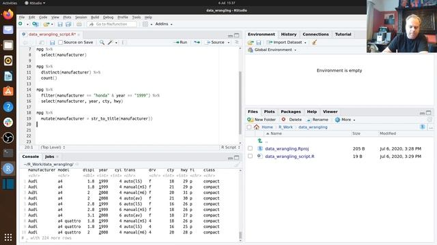This screenshot has height=245, width=437.
Task: Click the Run button
Action: click(180, 42)
